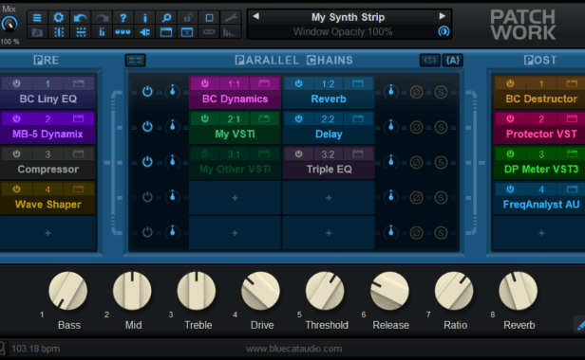Click the plug connector icon
This screenshot has width=585, height=360.
[x=144, y=32]
